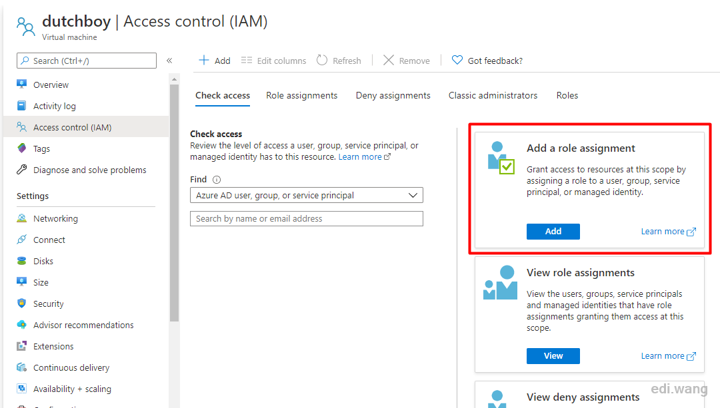Screen dimensions: 720x408
Task: Click the Extensions icon
Action: (x=21, y=345)
